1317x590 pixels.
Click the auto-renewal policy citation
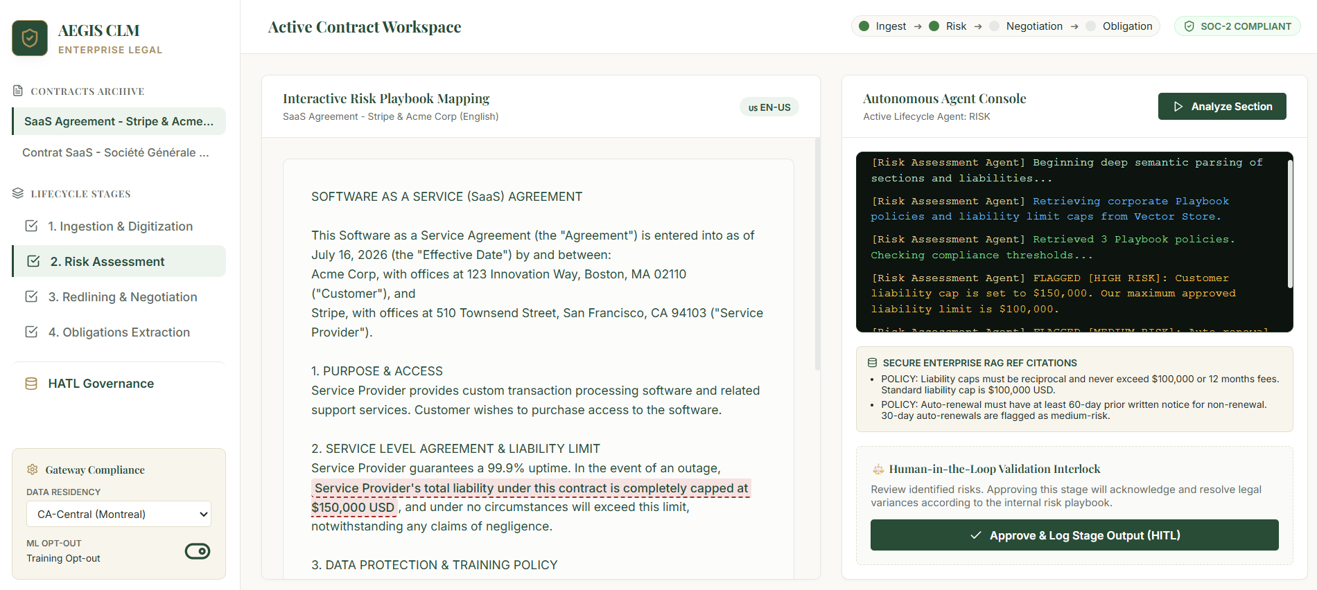point(1074,410)
